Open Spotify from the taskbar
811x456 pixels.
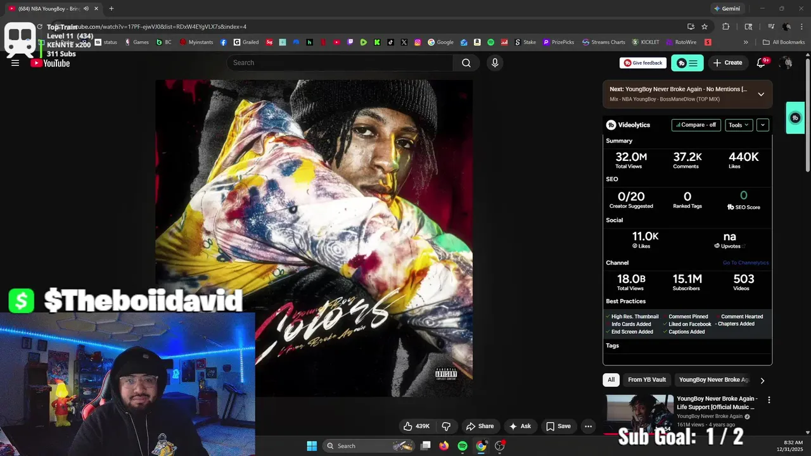[463, 446]
